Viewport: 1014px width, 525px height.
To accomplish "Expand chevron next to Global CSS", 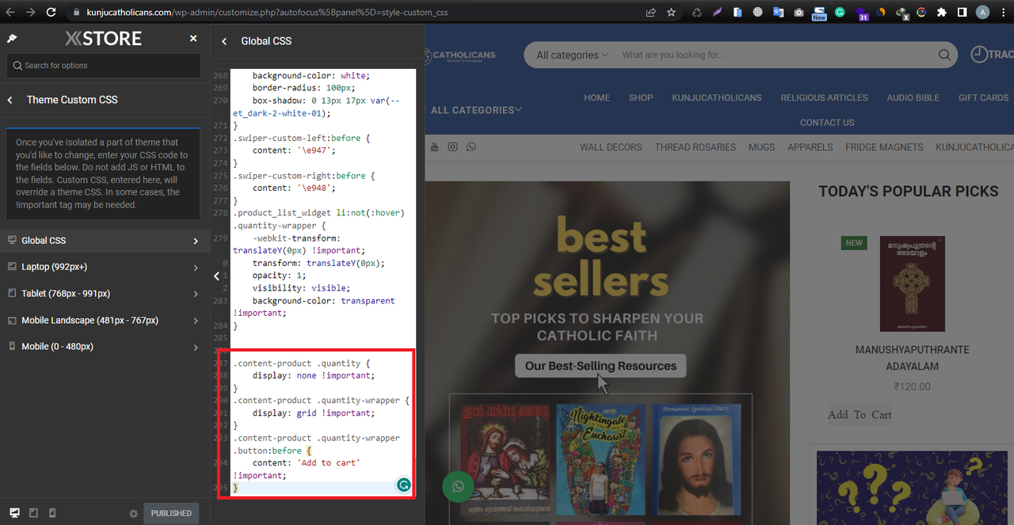I will (x=196, y=241).
